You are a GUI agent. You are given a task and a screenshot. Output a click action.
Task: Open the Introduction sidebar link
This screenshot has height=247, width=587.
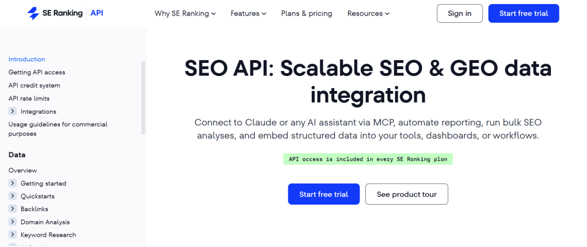tap(27, 59)
